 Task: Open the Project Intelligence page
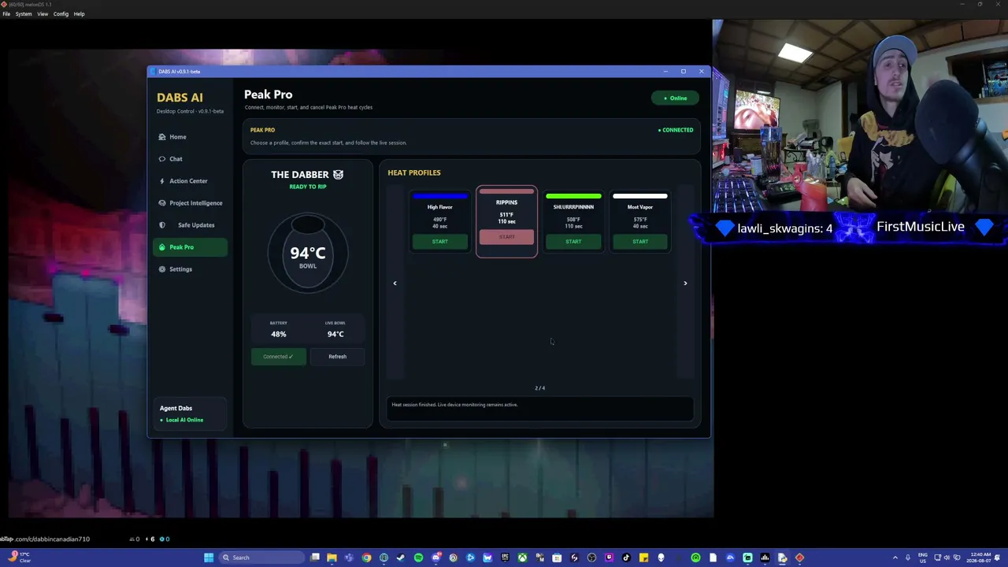190,203
